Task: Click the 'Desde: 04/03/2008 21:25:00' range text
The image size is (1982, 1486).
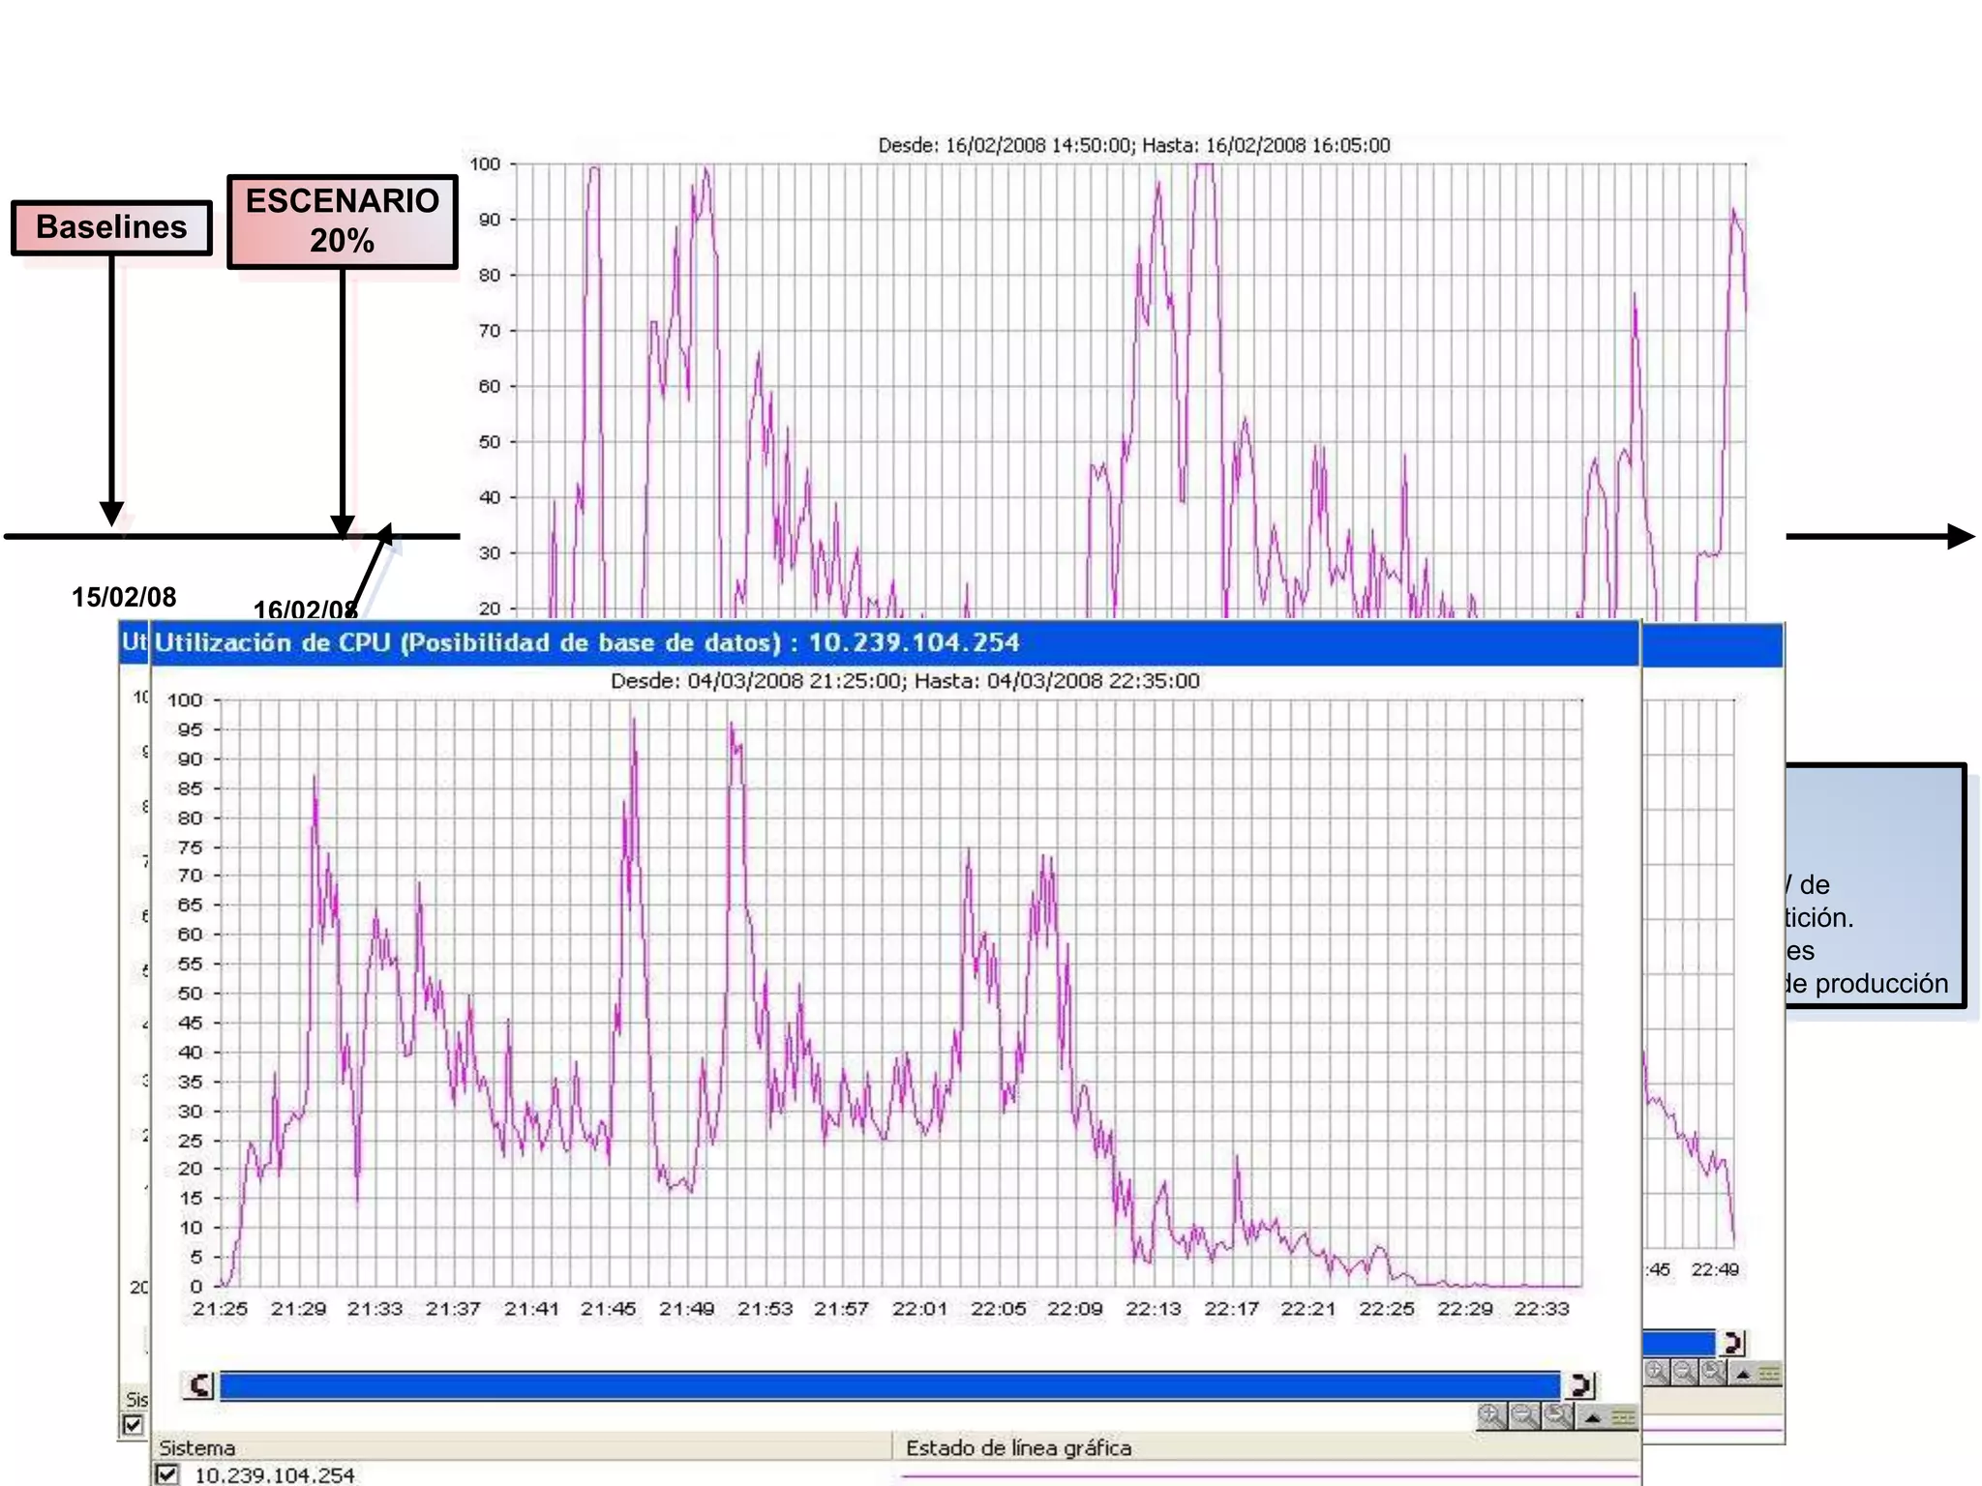Action: point(760,681)
